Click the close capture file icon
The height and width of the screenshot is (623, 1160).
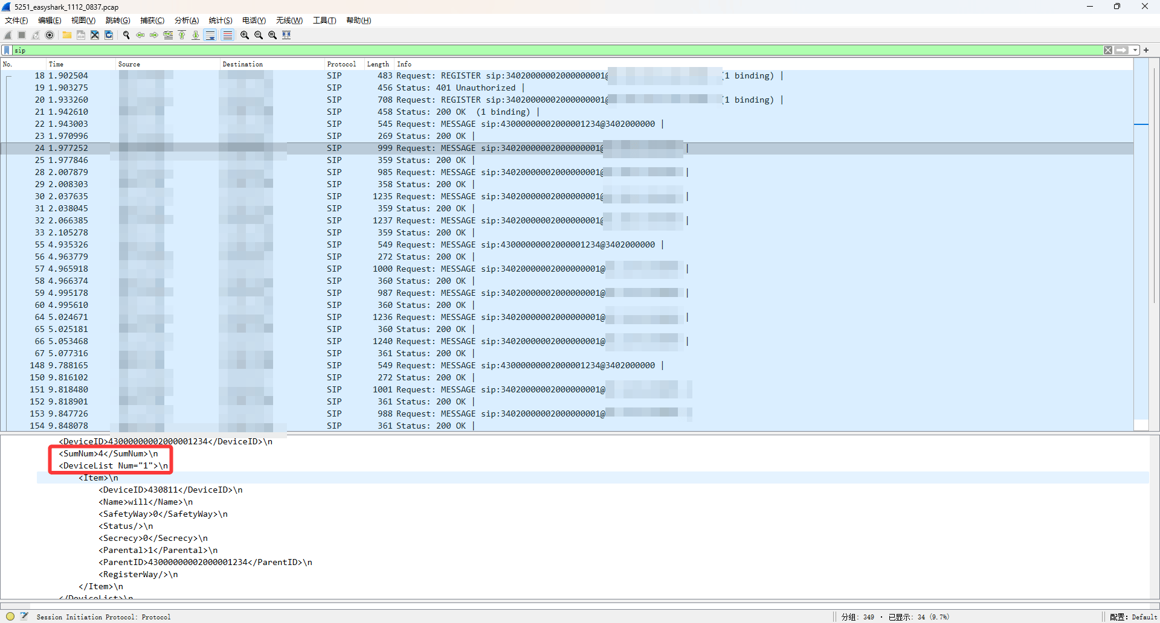[x=95, y=35]
